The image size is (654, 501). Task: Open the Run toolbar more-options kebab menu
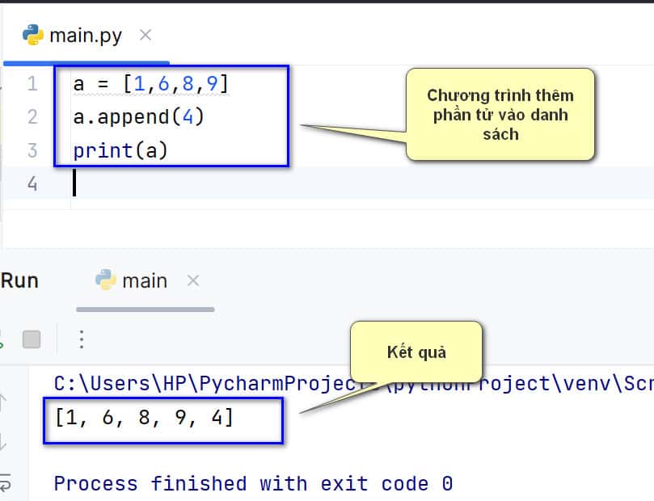[82, 339]
